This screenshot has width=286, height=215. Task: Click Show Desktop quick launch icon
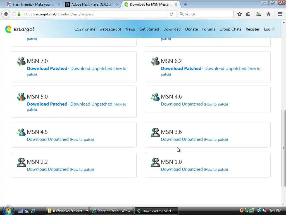point(20,211)
